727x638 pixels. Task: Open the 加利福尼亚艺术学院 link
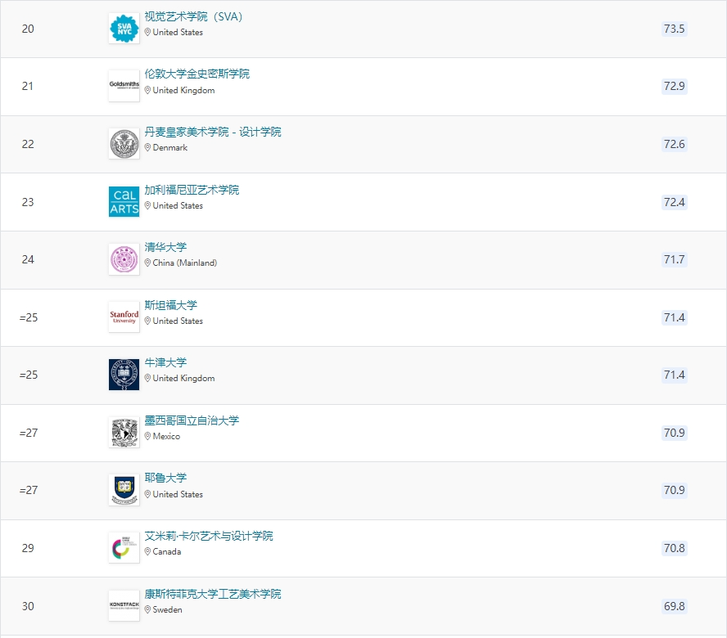point(192,190)
